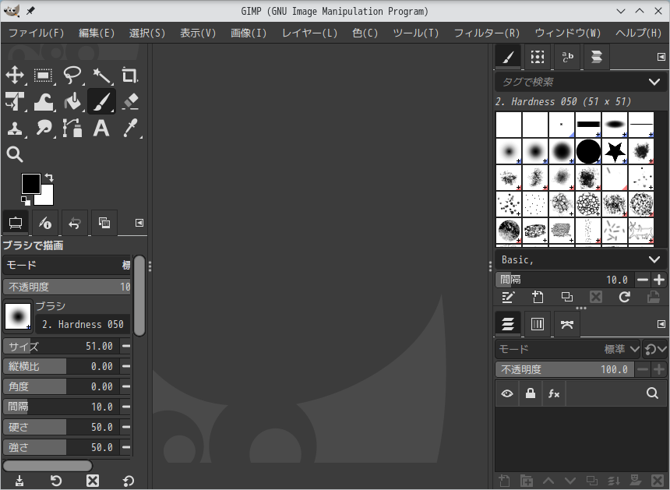The image size is (670, 490).
Task: Open the Basic brush tag dropdown
Action: pyautogui.click(x=654, y=259)
